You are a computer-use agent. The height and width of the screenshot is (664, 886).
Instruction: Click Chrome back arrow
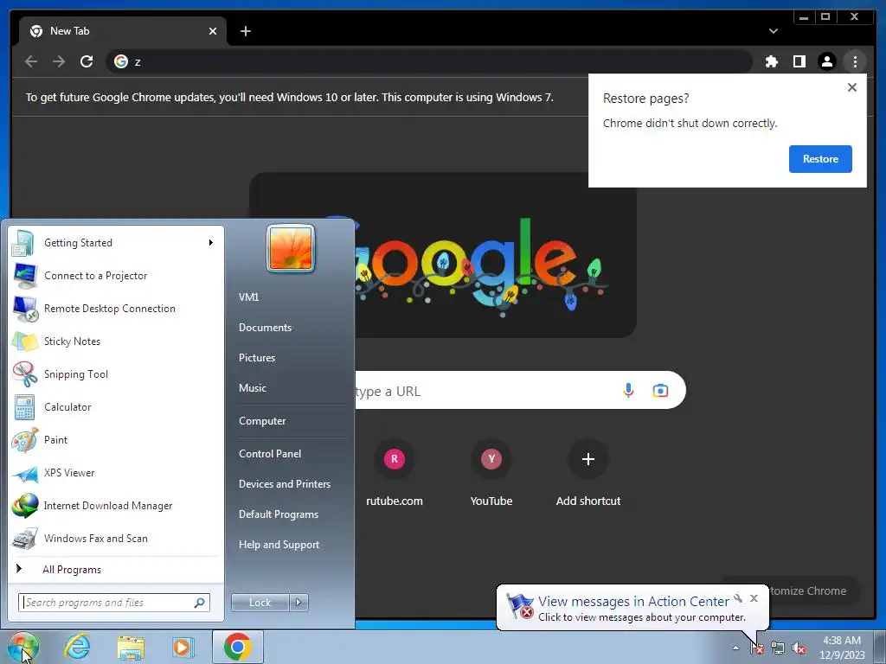click(31, 61)
